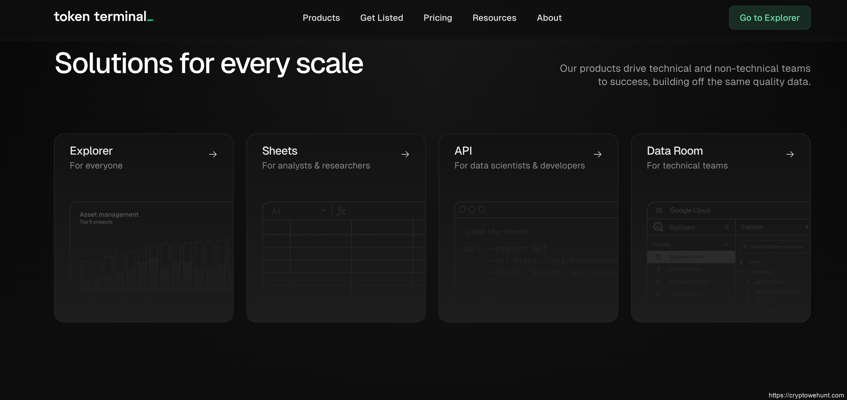The image size is (847, 400).
Task: Click the pin icon next to BigQuery
Action: (x=727, y=227)
